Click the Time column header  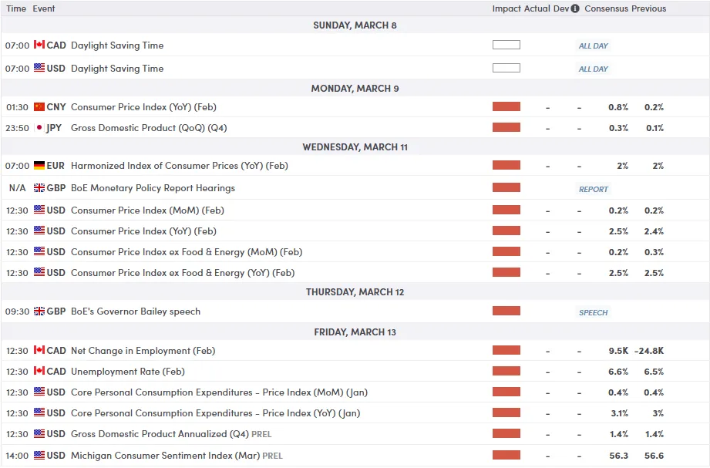[16, 8]
